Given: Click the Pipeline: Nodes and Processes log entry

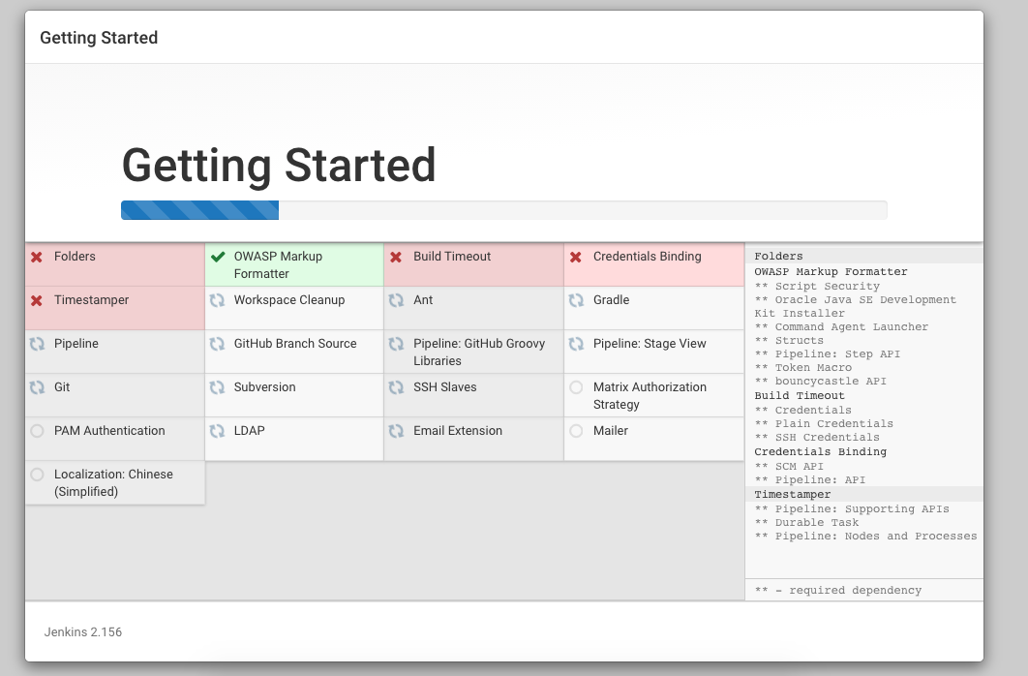Looking at the screenshot, I should click(865, 537).
